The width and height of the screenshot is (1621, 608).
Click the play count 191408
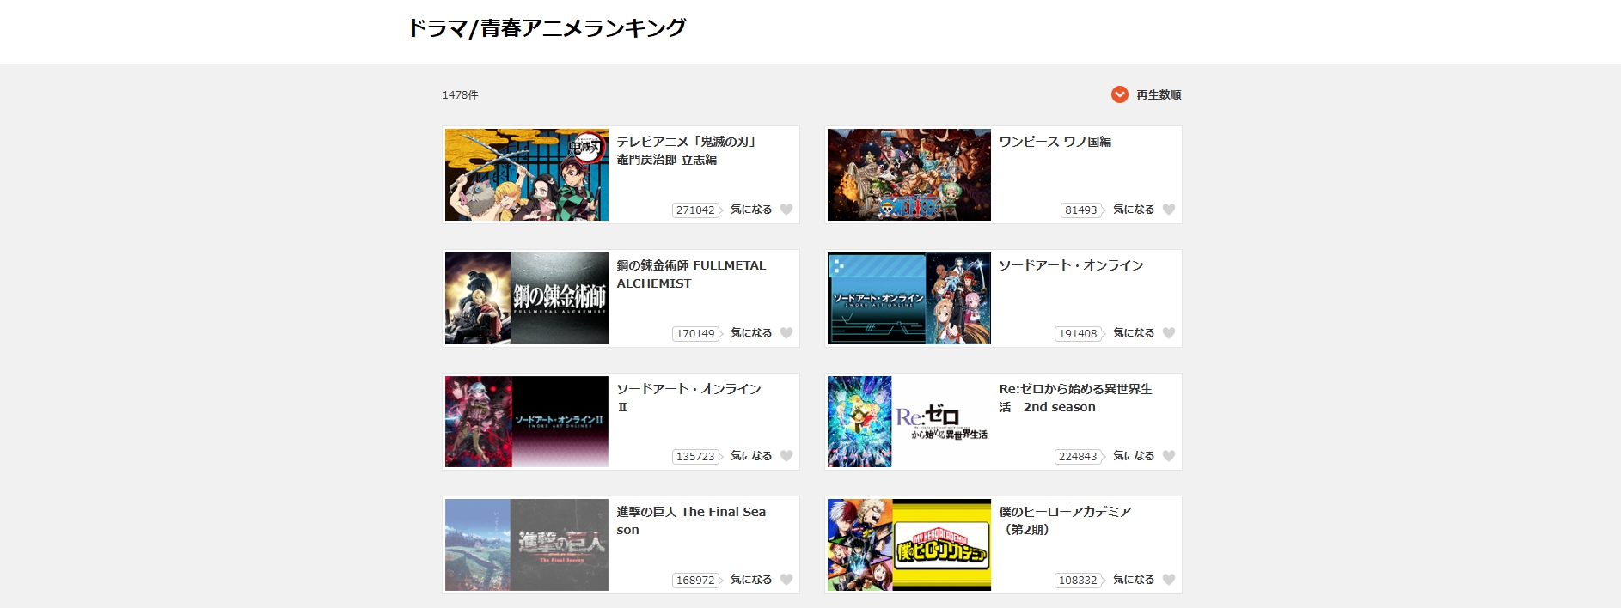(x=1079, y=334)
